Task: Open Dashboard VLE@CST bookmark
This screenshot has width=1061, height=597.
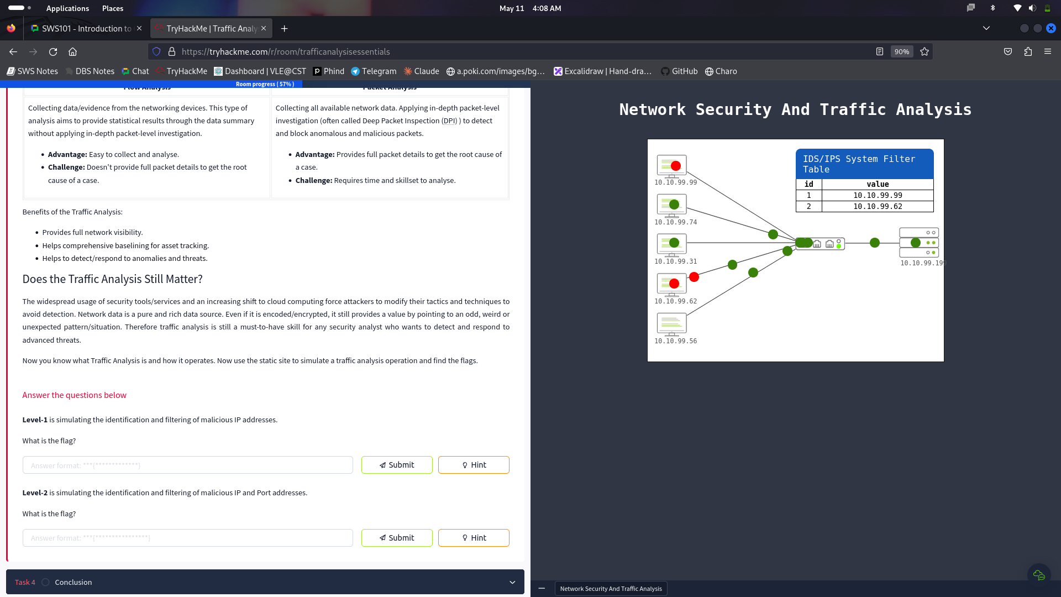Action: [x=260, y=71]
